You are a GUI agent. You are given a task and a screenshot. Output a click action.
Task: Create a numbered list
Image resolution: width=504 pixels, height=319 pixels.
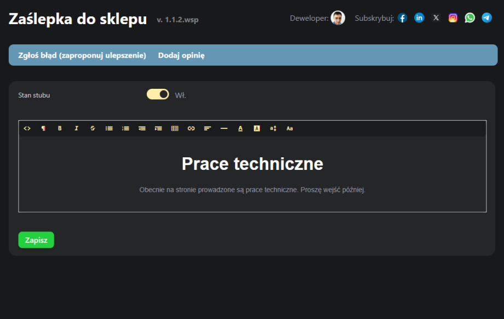pyautogui.click(x=125, y=128)
